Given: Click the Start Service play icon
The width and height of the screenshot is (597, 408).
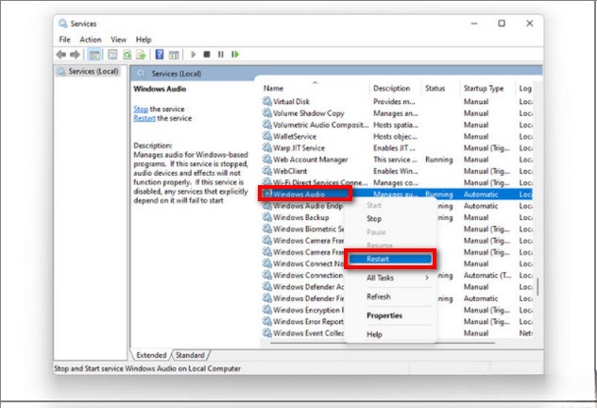Looking at the screenshot, I should pos(193,55).
